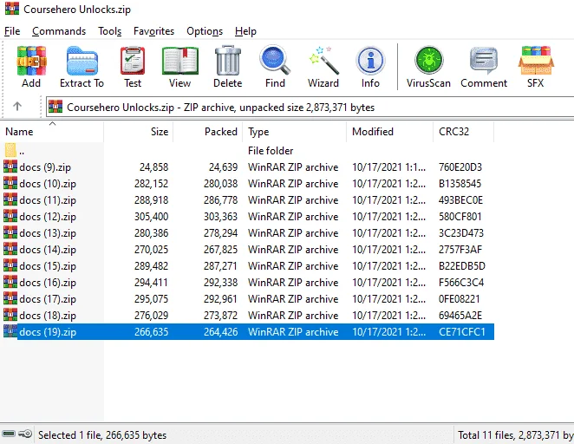
Task: Click packed value 303,363
Action: tap(220, 217)
